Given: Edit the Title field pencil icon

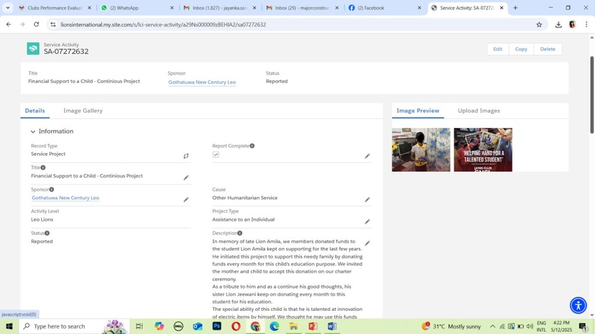Looking at the screenshot, I should pos(186,177).
